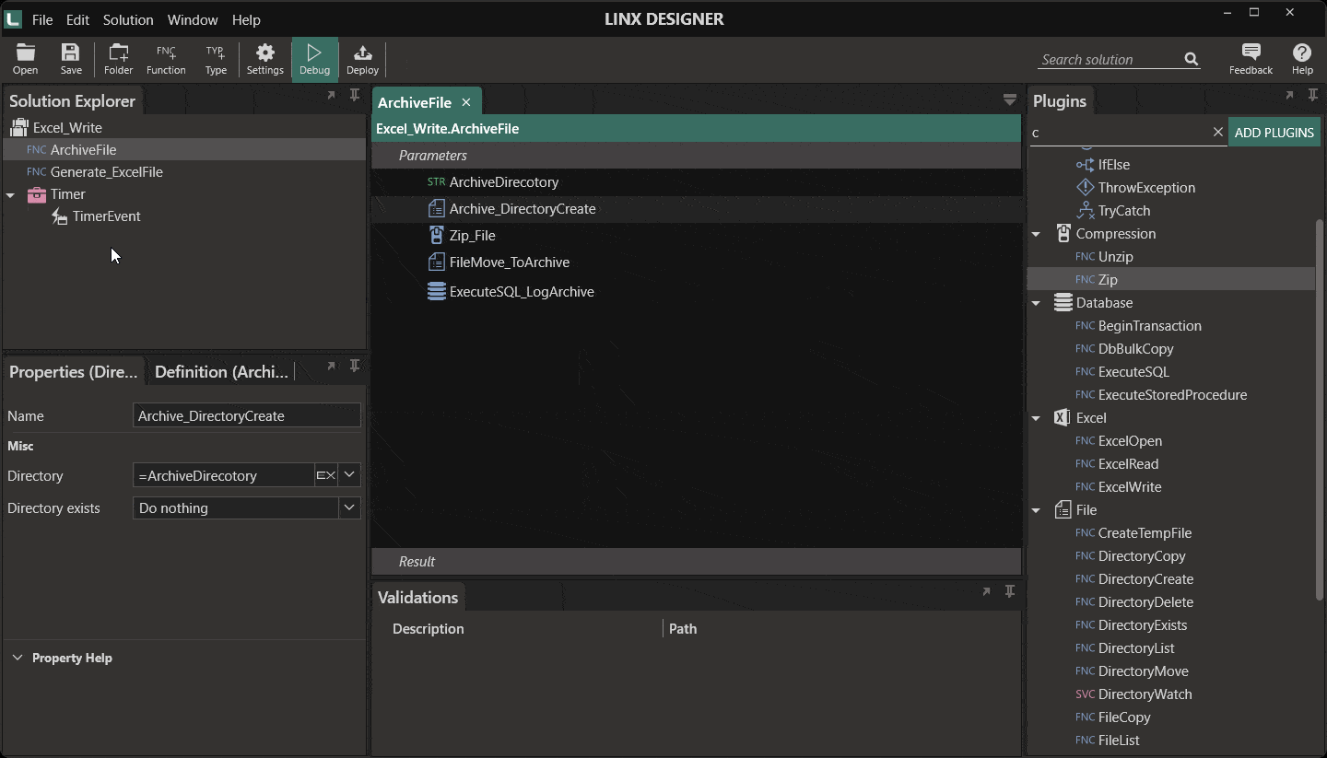The image size is (1327, 758).
Task: Collapse the Compression plugin group
Action: (1036, 234)
